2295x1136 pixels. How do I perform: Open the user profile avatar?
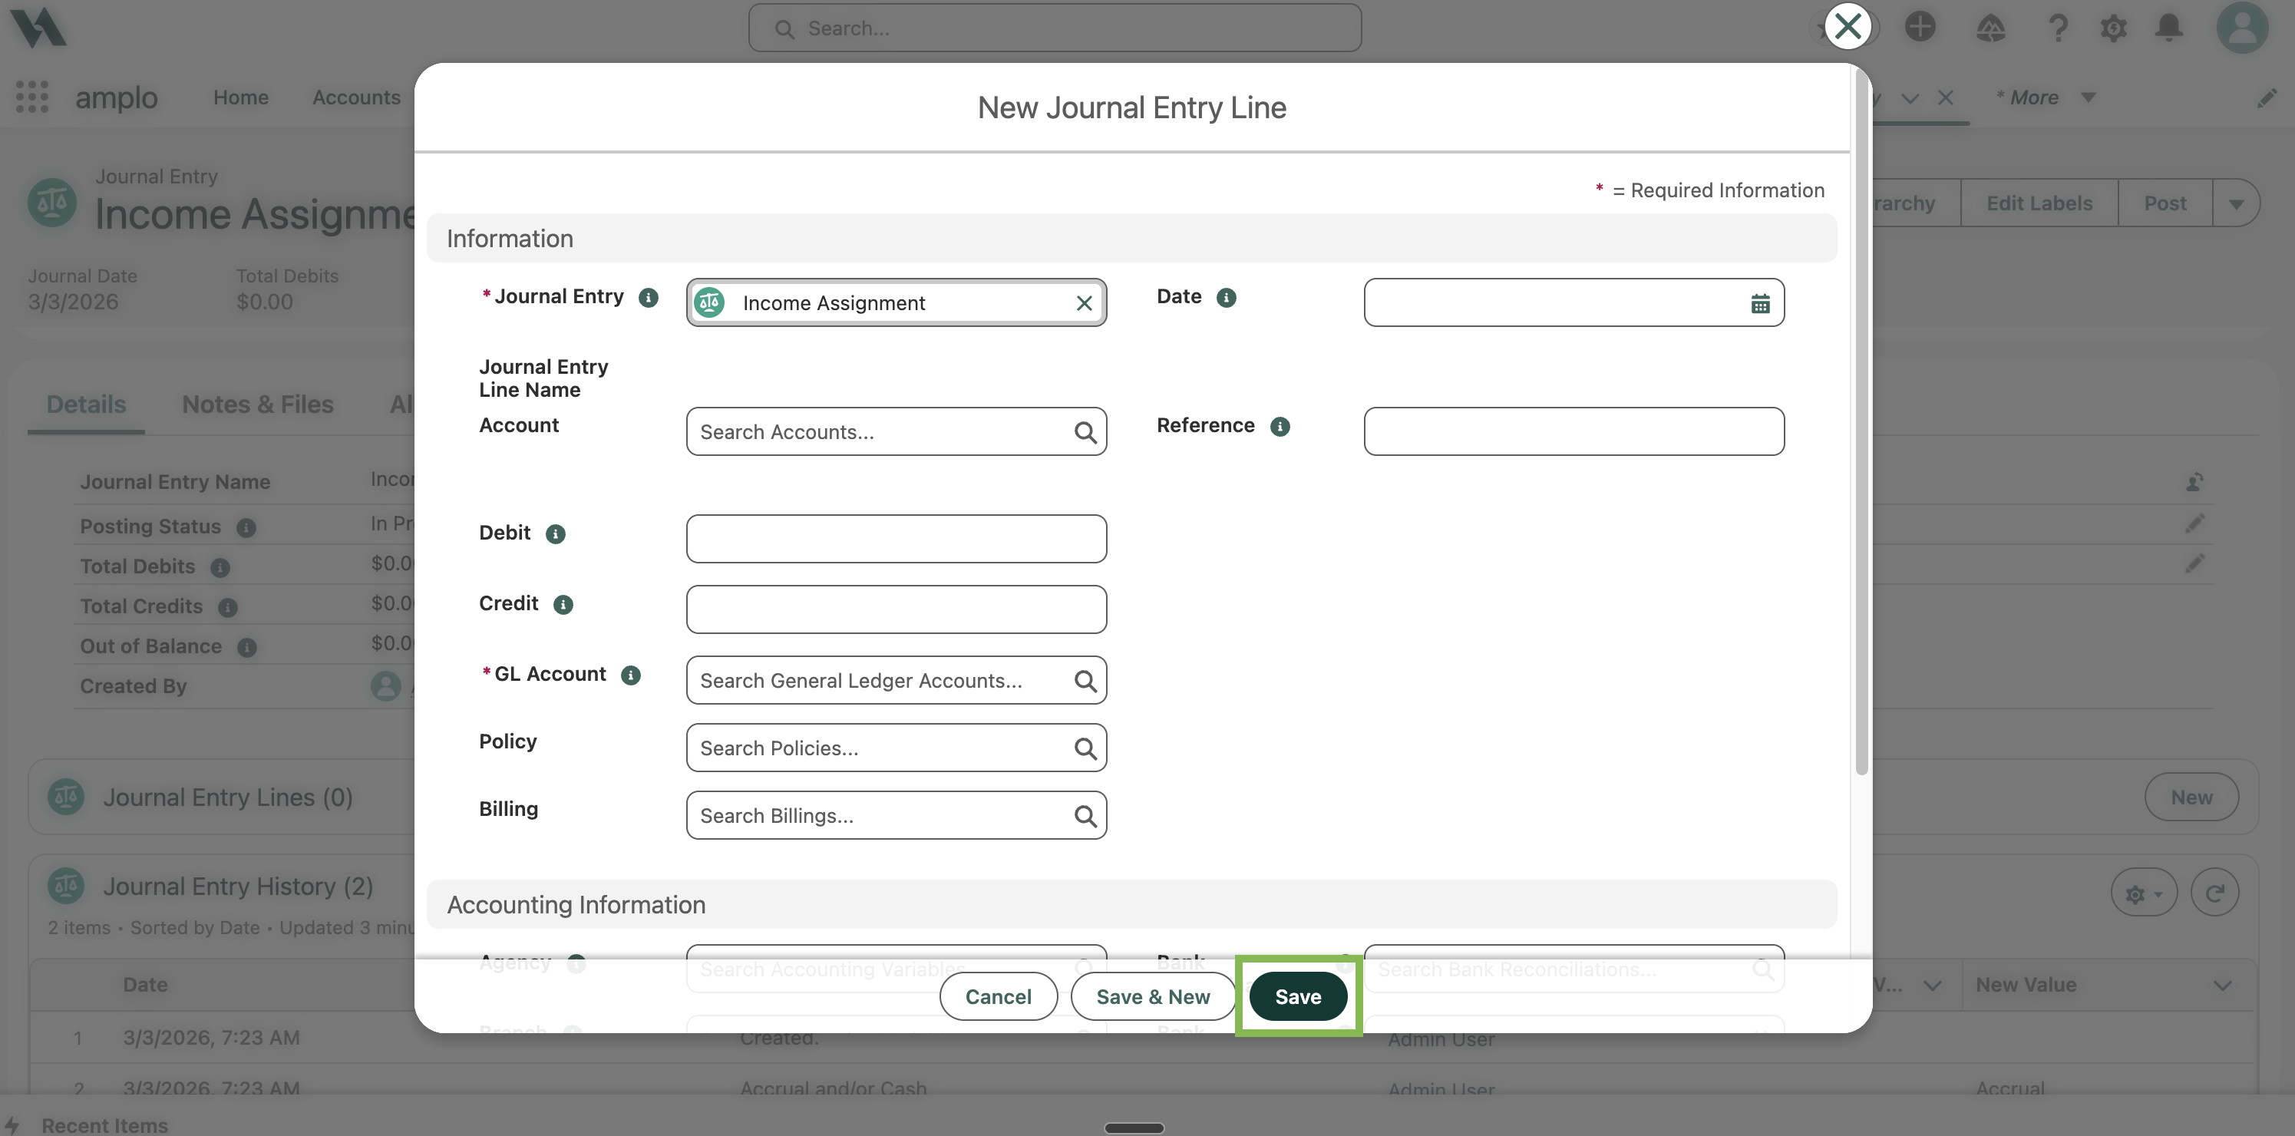2241,28
